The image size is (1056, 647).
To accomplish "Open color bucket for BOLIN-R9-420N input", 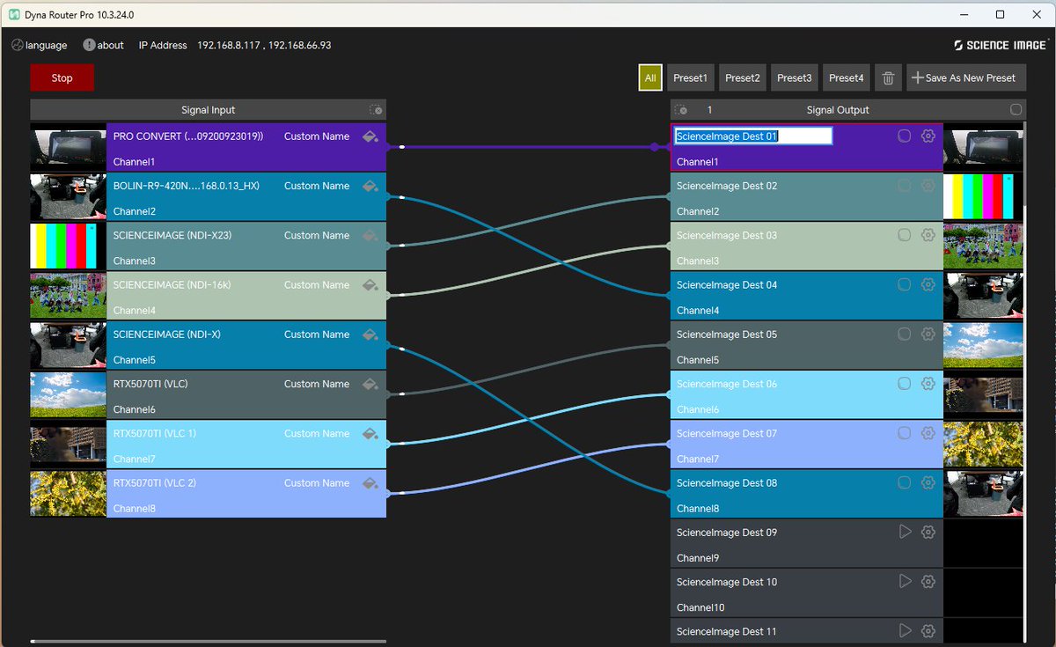I will point(370,186).
